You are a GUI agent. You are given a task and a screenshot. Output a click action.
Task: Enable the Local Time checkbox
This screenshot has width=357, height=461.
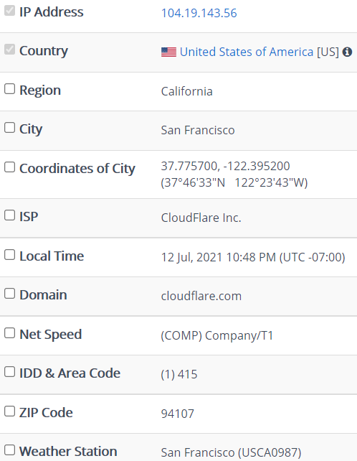pyautogui.click(x=10, y=255)
